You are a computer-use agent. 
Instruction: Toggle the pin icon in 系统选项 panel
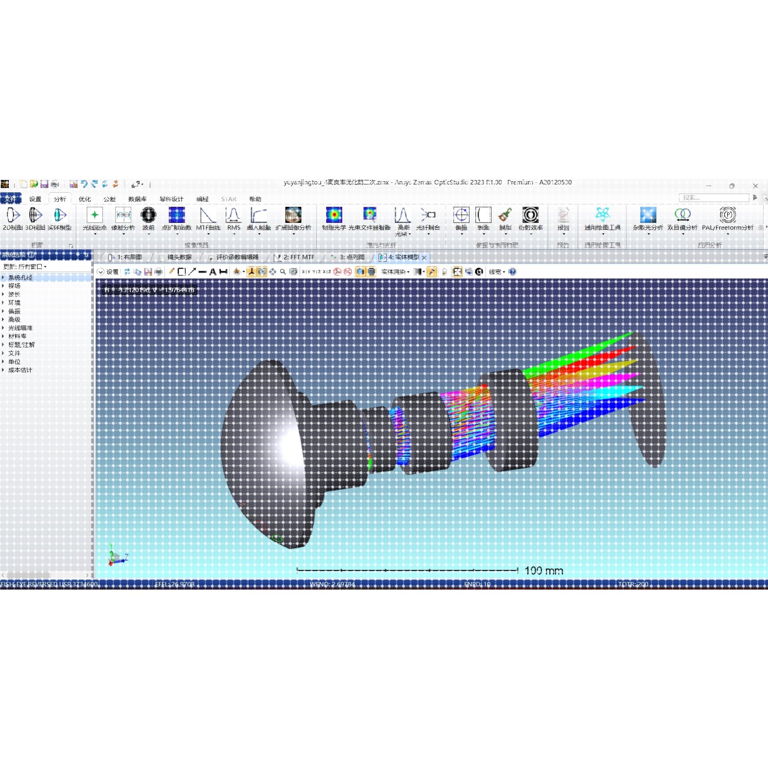(x=86, y=255)
